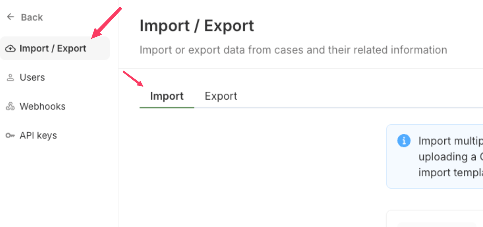
Task: Click the cloud upload icon for Import / Export
Action: pyautogui.click(x=10, y=48)
